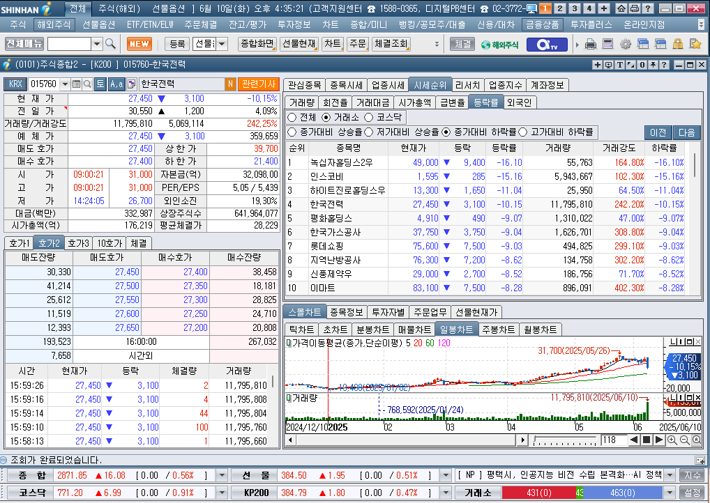The image size is (710, 503).
Task: Toggle the A,a button next to 토
Action: click(116, 84)
